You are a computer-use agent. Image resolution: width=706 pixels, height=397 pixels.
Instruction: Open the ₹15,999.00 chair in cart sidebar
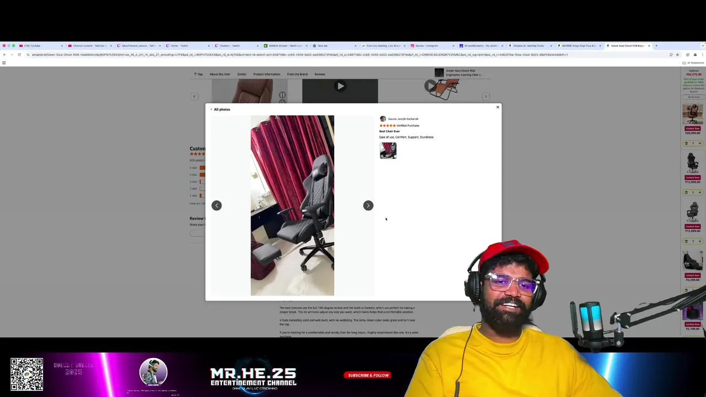coord(693,212)
